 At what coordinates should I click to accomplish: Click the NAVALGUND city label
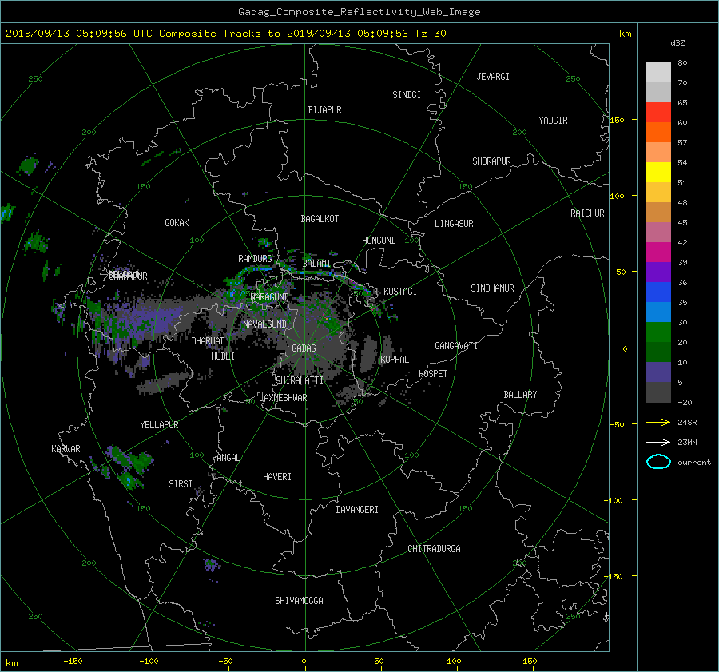[264, 324]
